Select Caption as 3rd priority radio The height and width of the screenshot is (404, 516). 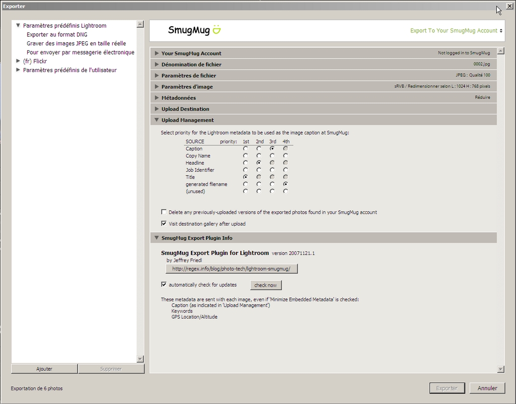(272, 149)
